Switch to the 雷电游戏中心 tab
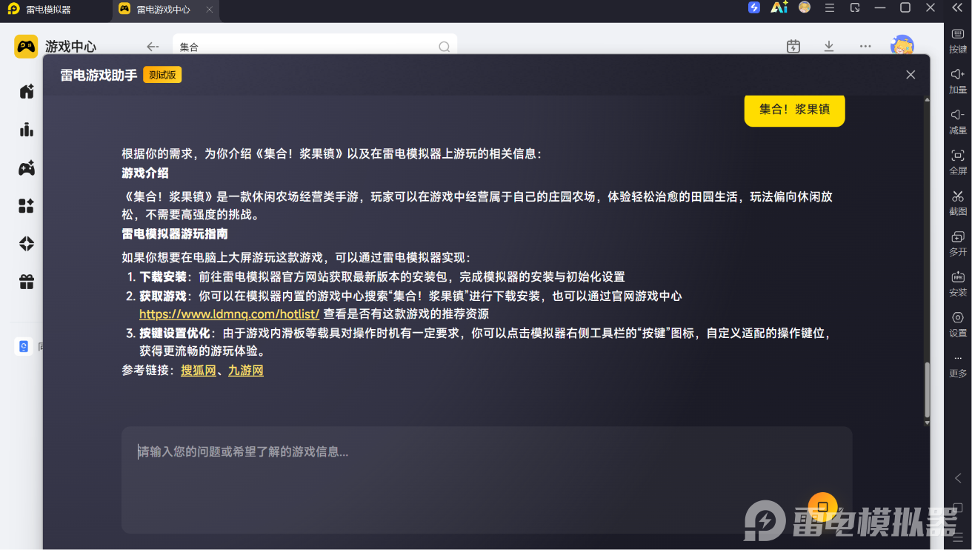This screenshot has width=972, height=550. tap(164, 10)
